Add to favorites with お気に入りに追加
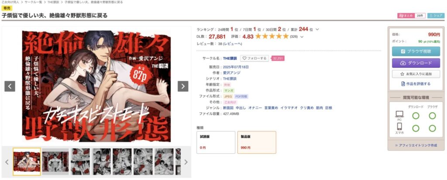 416,74
